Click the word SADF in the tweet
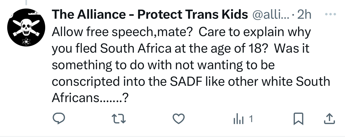345x140 pixels. 186,81
